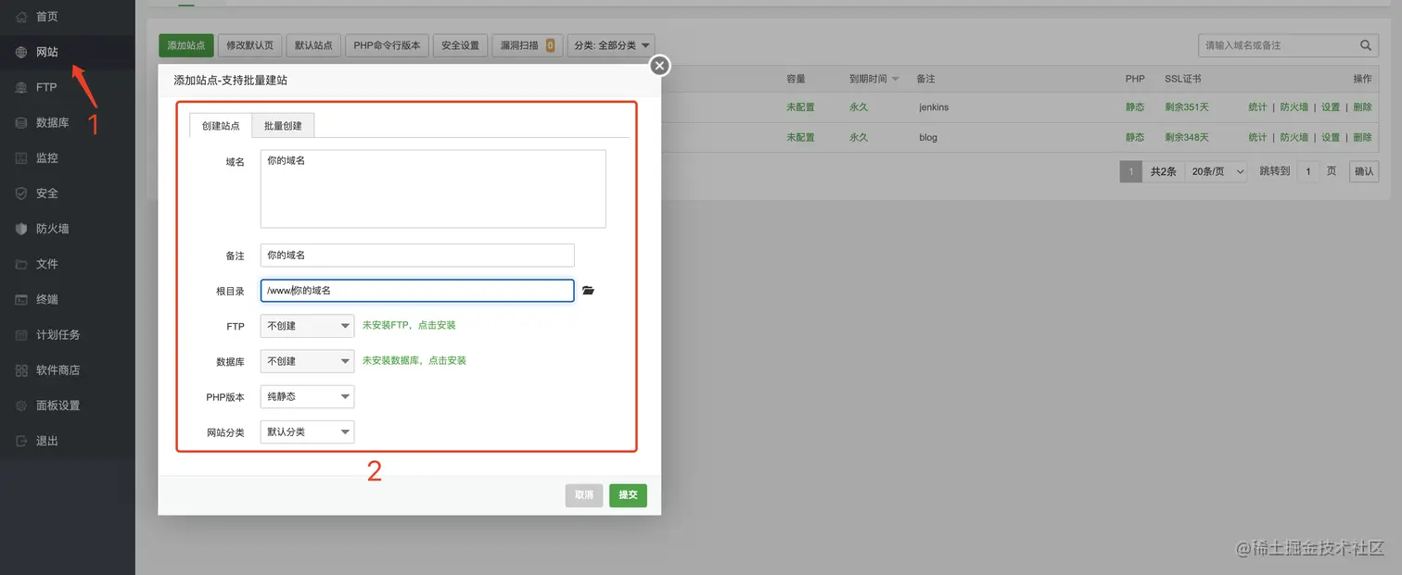Viewport: 1402px width, 575px height.
Task: Click the 漏洞扫描 count badge
Action: pyautogui.click(x=550, y=45)
